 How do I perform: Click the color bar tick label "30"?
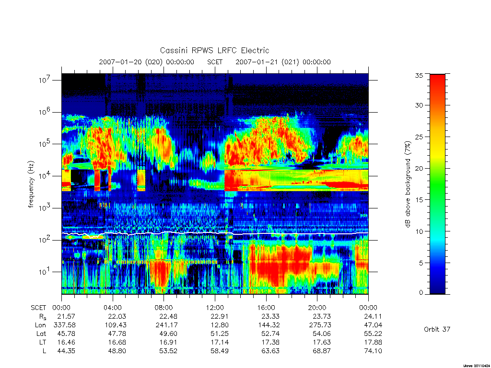(x=419, y=105)
